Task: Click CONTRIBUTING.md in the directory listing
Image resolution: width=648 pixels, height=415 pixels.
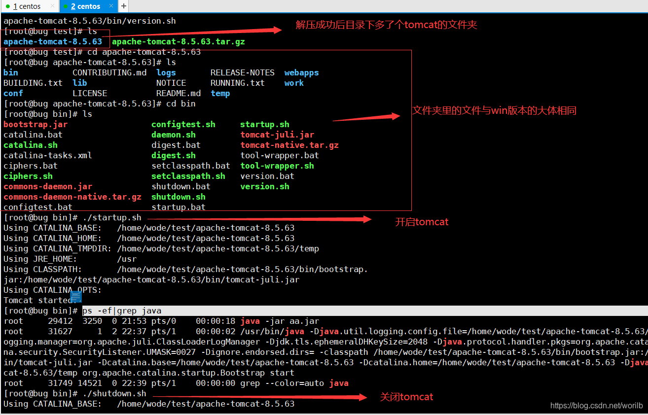Action: point(109,72)
